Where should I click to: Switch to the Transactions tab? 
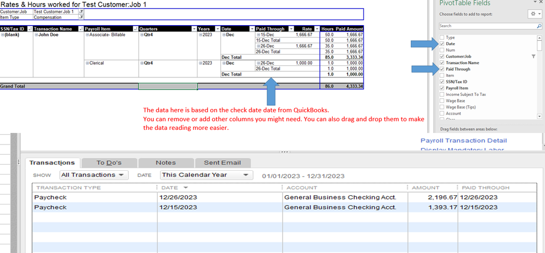pyautogui.click(x=52, y=162)
